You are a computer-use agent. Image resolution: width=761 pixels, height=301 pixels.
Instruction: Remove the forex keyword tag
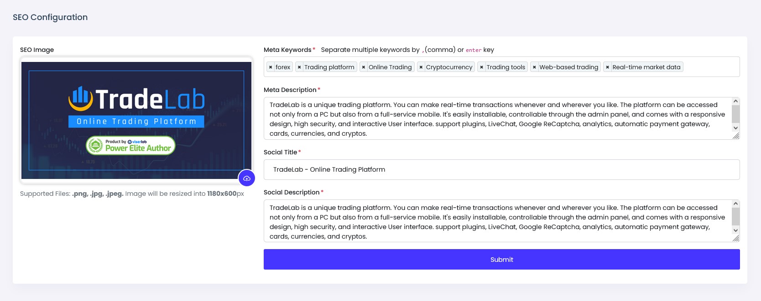(271, 67)
